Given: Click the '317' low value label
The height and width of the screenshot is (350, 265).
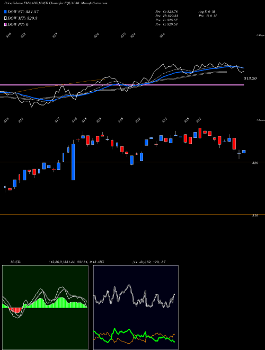Looking at the screenshot, I should tap(58, 120).
